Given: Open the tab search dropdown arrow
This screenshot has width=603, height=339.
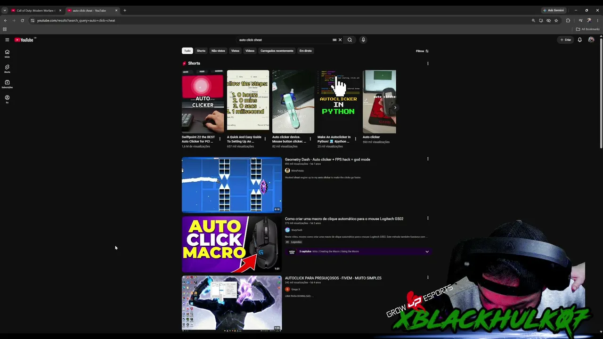Looking at the screenshot, I should point(5,10).
